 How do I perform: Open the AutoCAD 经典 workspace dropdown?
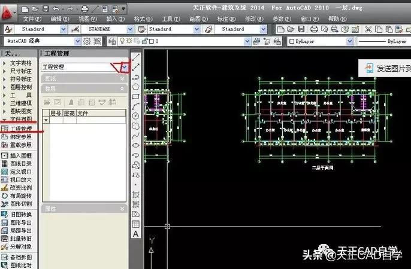[77, 41]
